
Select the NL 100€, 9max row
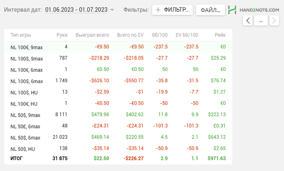tap(118, 47)
